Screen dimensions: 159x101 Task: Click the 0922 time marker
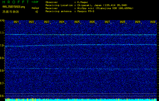point(31,22)
